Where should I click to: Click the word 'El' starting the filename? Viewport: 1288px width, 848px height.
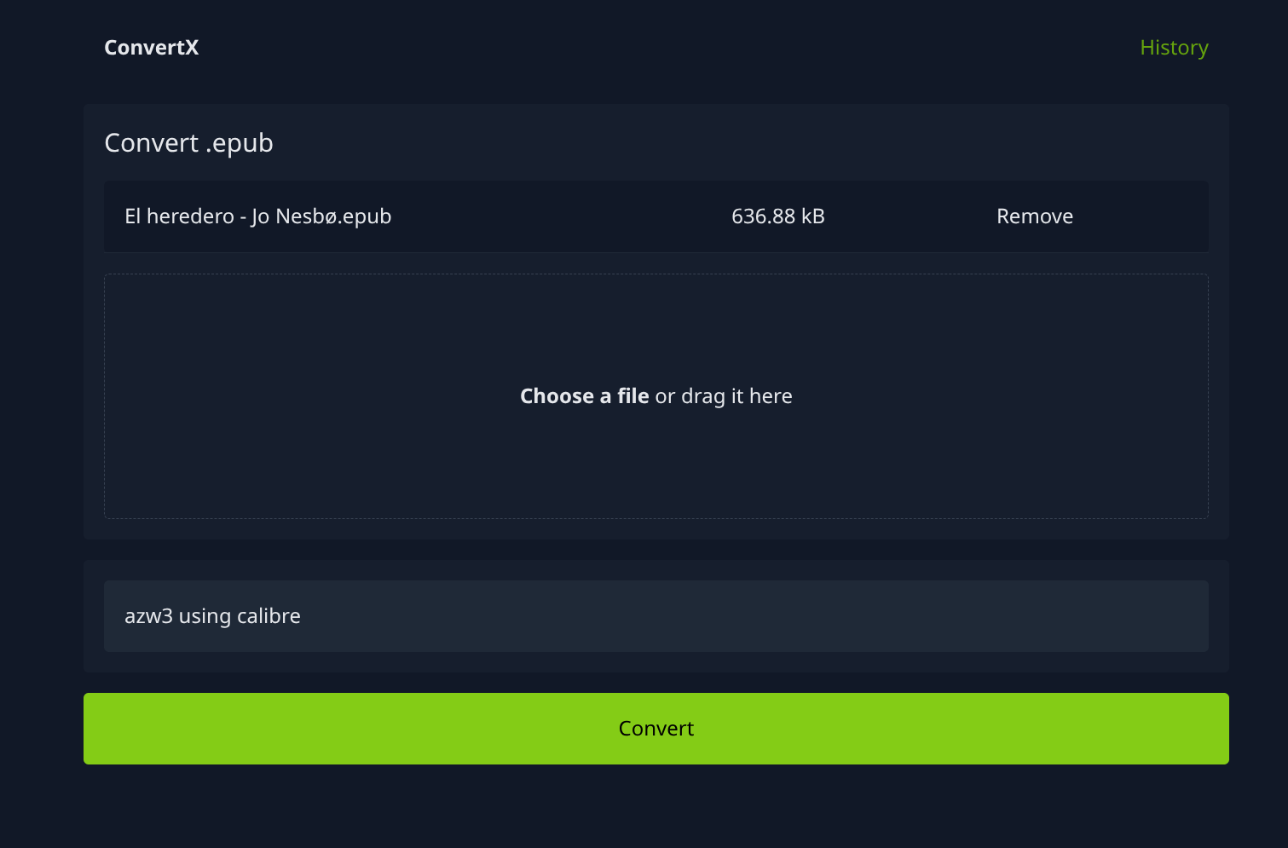coord(132,216)
